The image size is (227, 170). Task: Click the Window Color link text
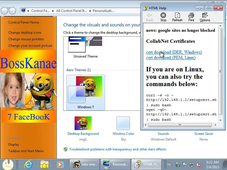pos(123,134)
